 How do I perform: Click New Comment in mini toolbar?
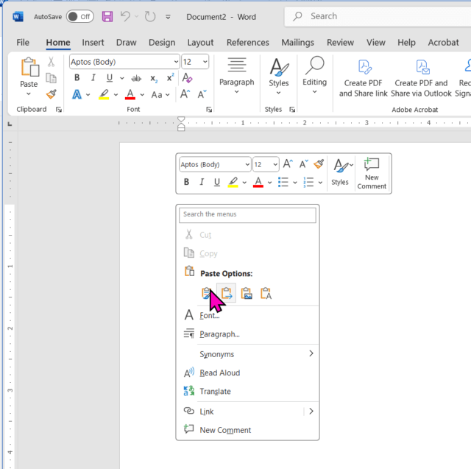click(372, 174)
